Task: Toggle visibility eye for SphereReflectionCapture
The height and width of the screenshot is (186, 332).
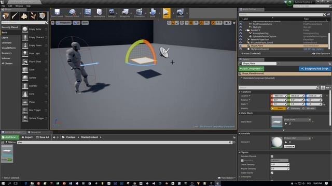Action: [241, 36]
